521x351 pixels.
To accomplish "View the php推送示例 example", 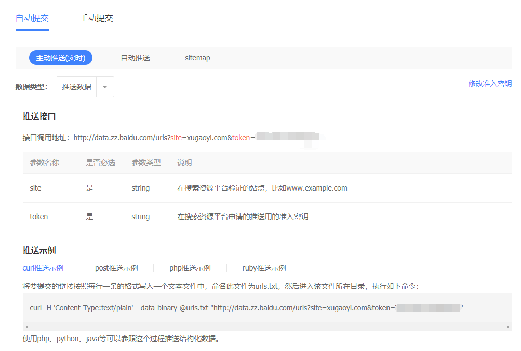I will pyautogui.click(x=190, y=268).
